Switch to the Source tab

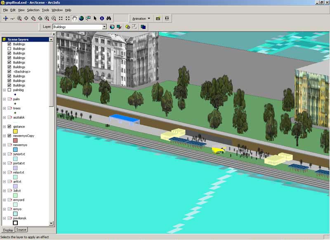21,230
